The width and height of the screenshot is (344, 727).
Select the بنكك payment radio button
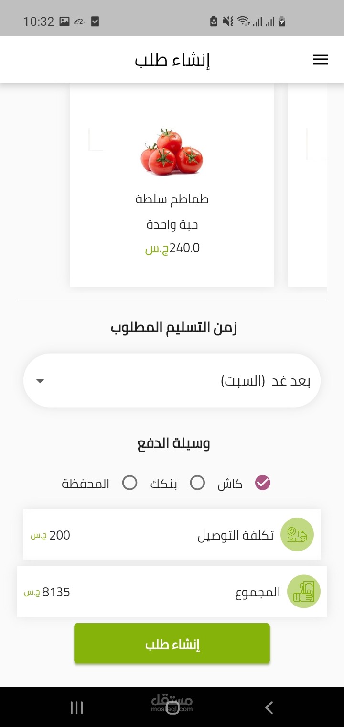pos(197,483)
